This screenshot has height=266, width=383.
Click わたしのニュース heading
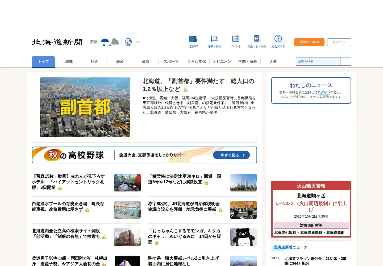click(311, 85)
